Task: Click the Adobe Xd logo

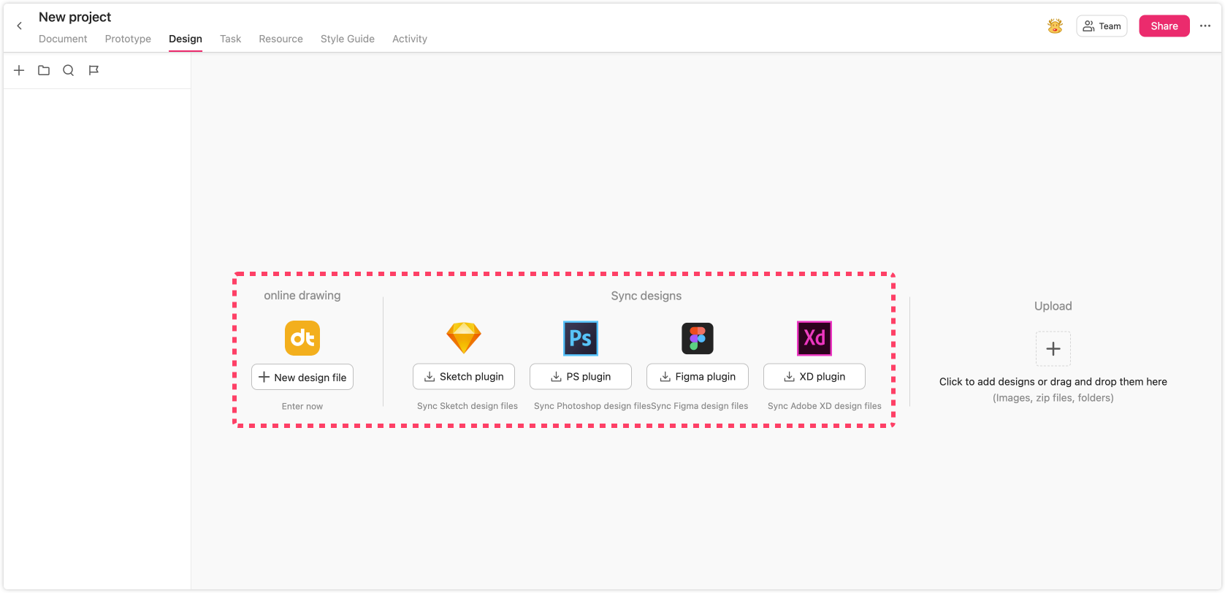Action: [814, 338]
